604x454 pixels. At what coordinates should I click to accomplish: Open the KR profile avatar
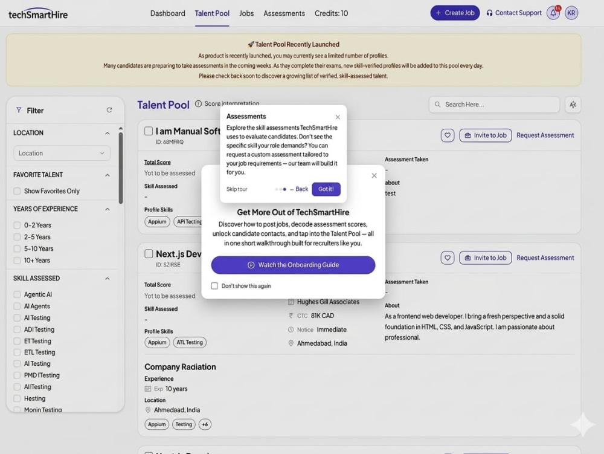pyautogui.click(x=571, y=13)
